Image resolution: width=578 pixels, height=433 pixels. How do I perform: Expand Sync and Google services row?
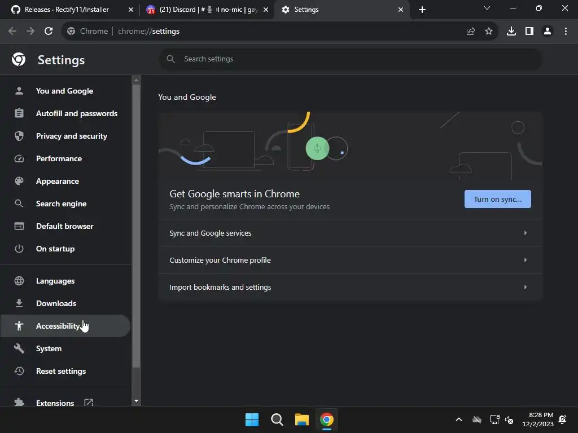(x=350, y=233)
